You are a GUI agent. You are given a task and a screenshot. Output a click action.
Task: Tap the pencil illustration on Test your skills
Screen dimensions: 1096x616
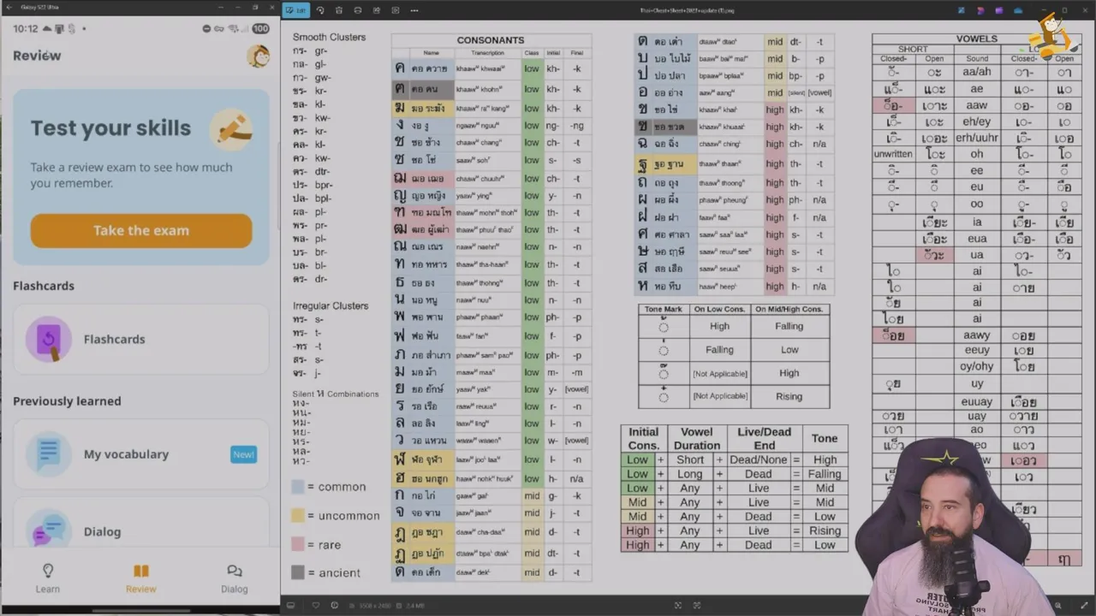[231, 129]
